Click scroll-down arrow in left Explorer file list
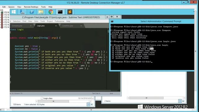Image resolution: width=199 pixels, height=112 pixels. point(93,98)
